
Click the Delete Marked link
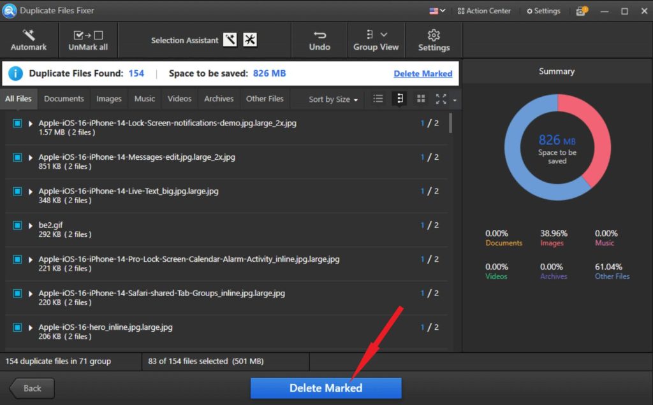pyautogui.click(x=423, y=73)
